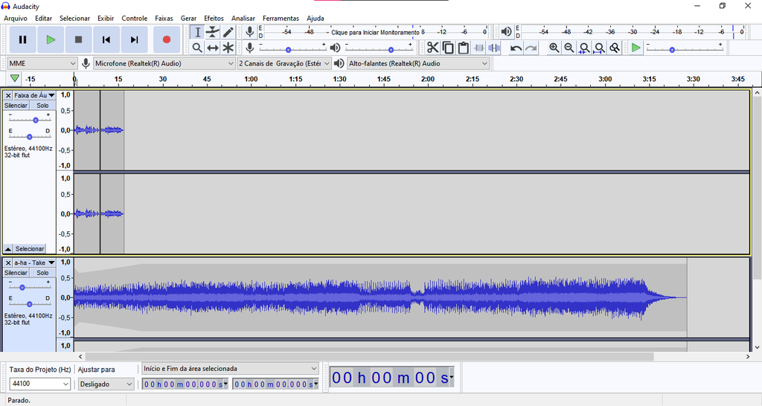
Task: Solo the a-ha Take track
Action: pos(42,273)
